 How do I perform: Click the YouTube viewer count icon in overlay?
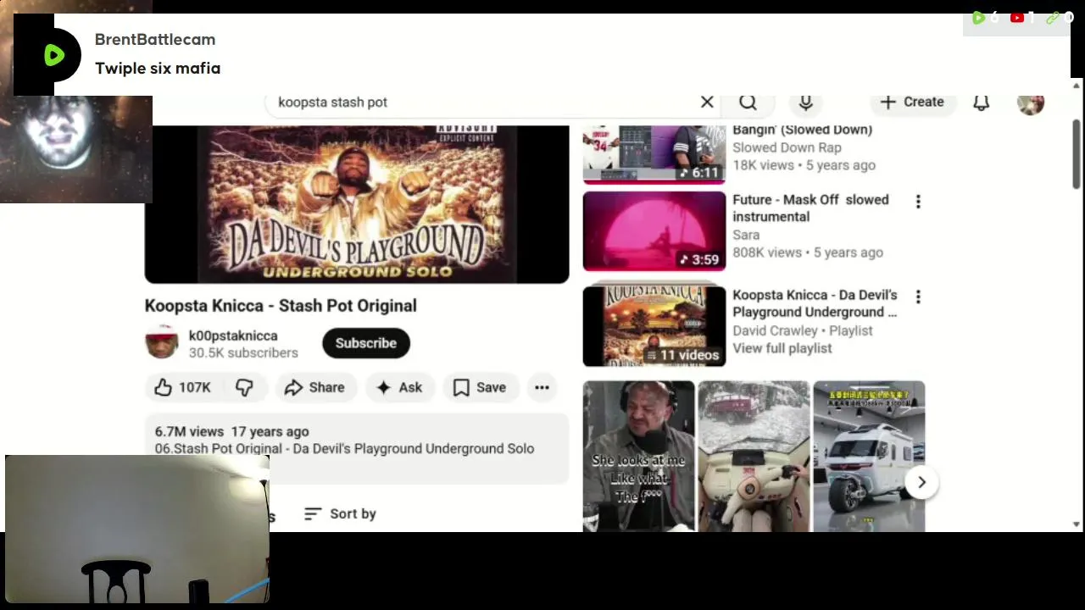click(x=1017, y=17)
